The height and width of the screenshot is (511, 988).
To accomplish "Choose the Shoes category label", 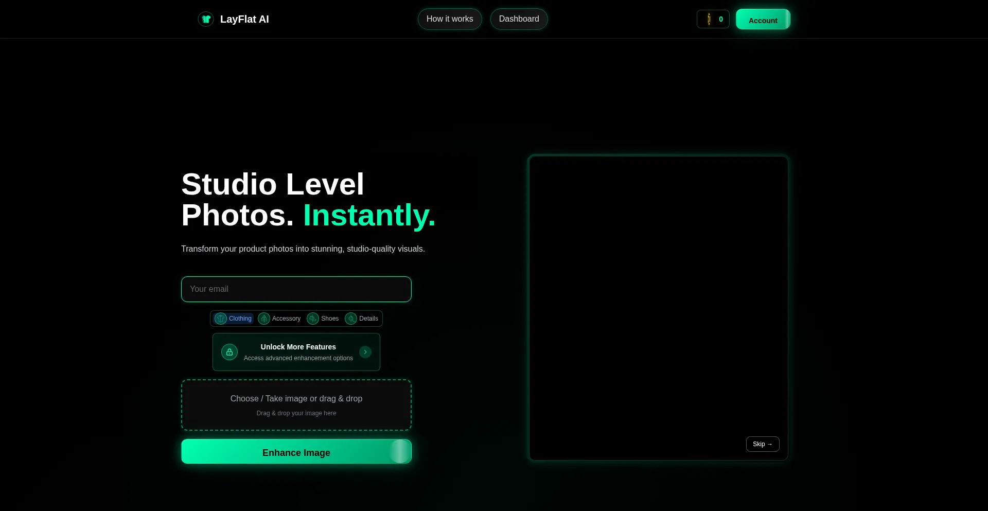I will [330, 319].
